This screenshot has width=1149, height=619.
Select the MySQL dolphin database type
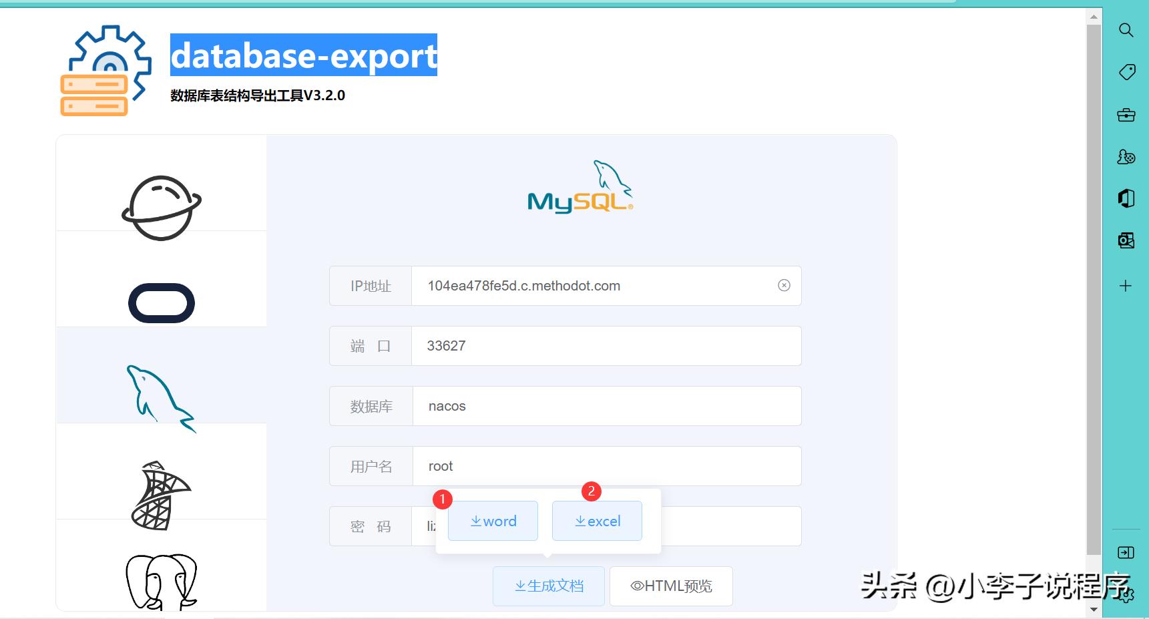pos(162,399)
